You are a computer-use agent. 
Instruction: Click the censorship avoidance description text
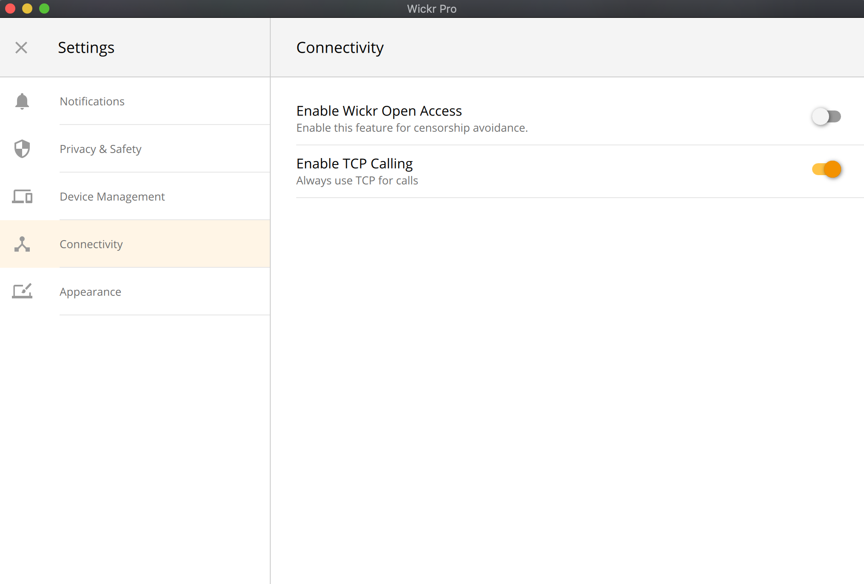412,128
